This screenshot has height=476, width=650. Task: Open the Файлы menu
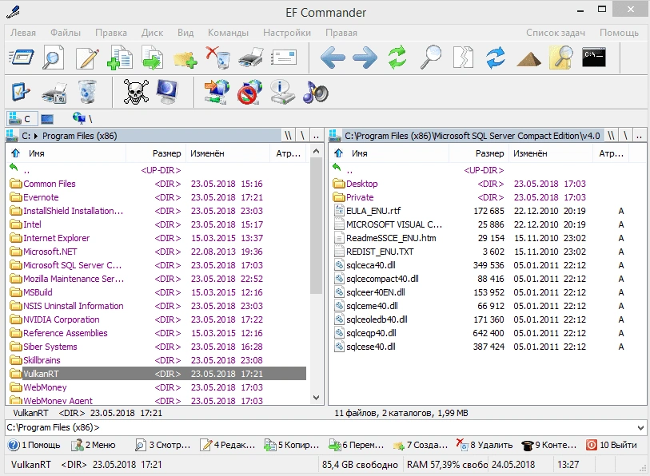[66, 33]
